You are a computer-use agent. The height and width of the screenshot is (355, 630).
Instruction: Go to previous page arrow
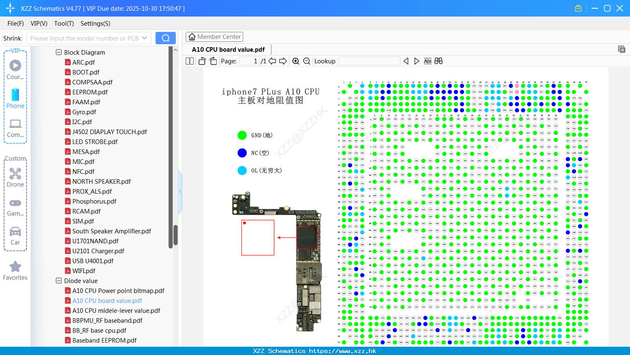(272, 61)
